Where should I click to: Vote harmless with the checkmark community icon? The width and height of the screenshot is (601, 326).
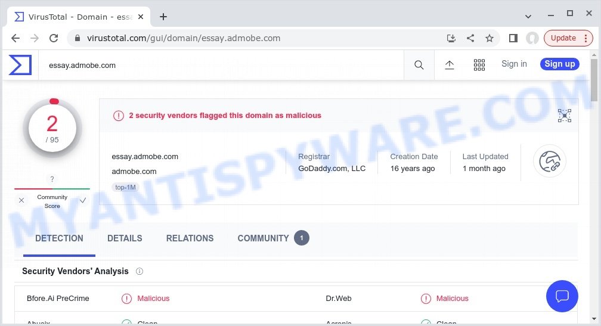click(x=83, y=200)
